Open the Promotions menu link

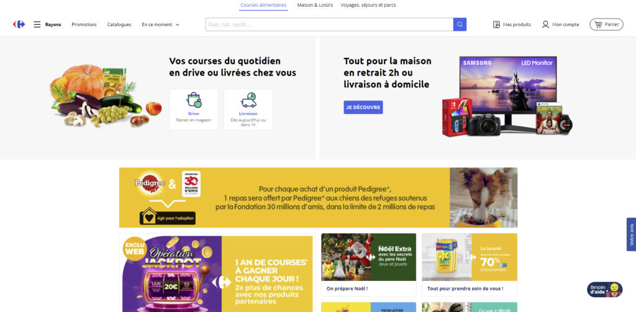coord(84,24)
